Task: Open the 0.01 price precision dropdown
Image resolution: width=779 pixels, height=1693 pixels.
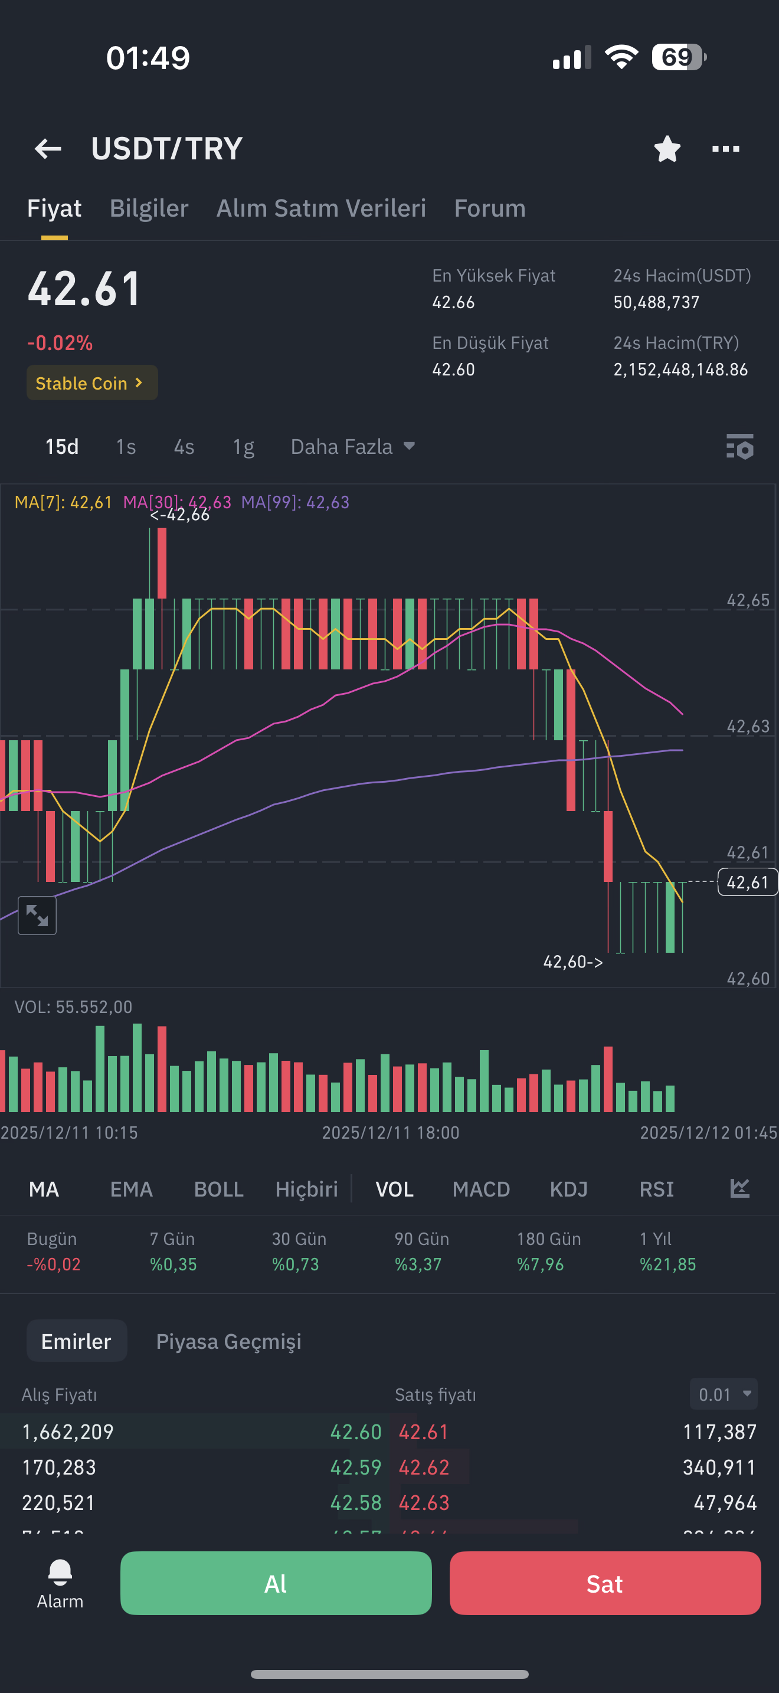Action: pyautogui.click(x=723, y=1394)
